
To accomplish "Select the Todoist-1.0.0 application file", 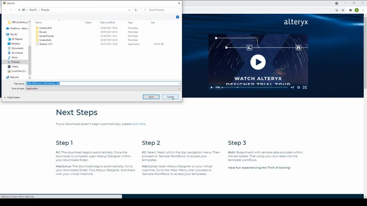I will pos(45,44).
